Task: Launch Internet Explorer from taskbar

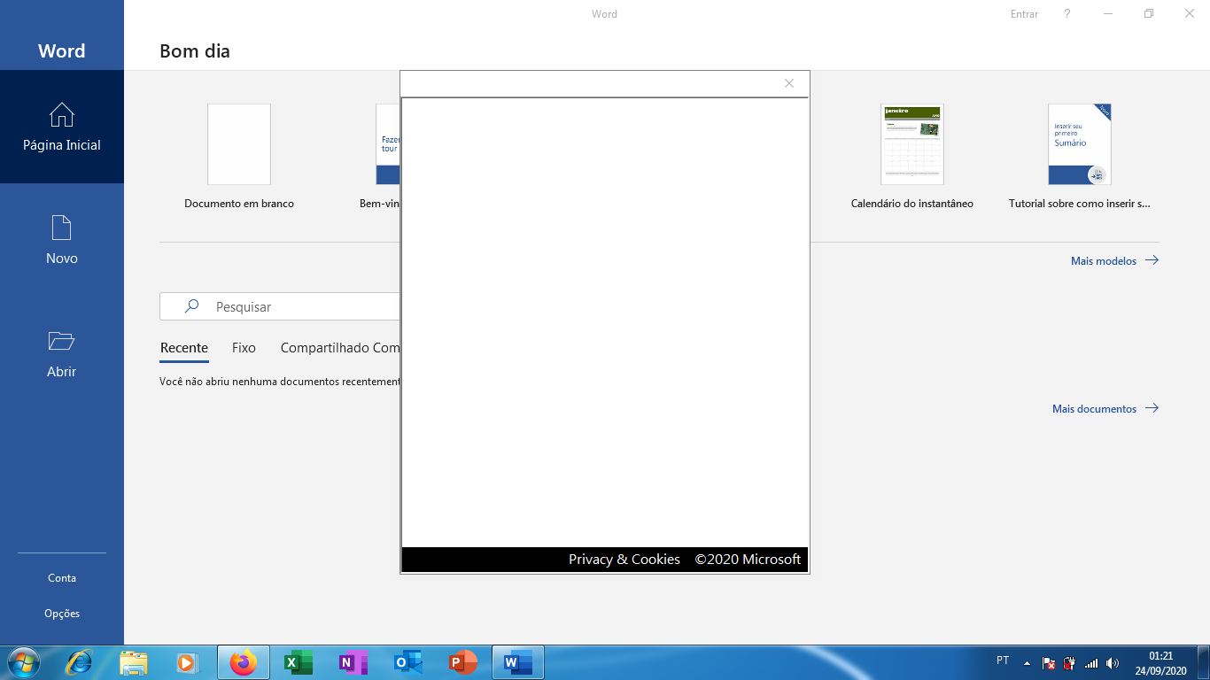Action: 79,662
